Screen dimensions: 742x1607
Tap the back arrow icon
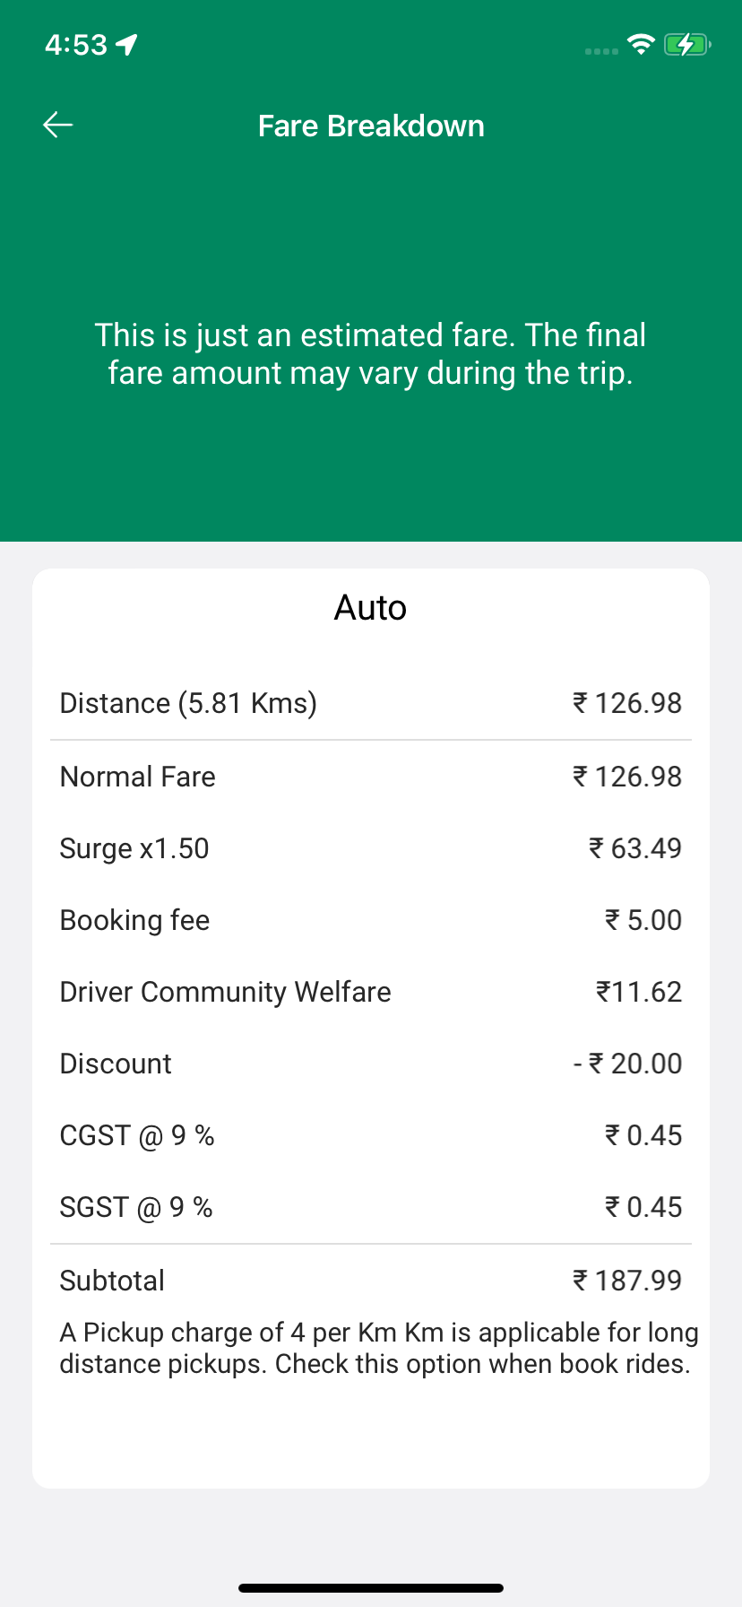click(58, 125)
